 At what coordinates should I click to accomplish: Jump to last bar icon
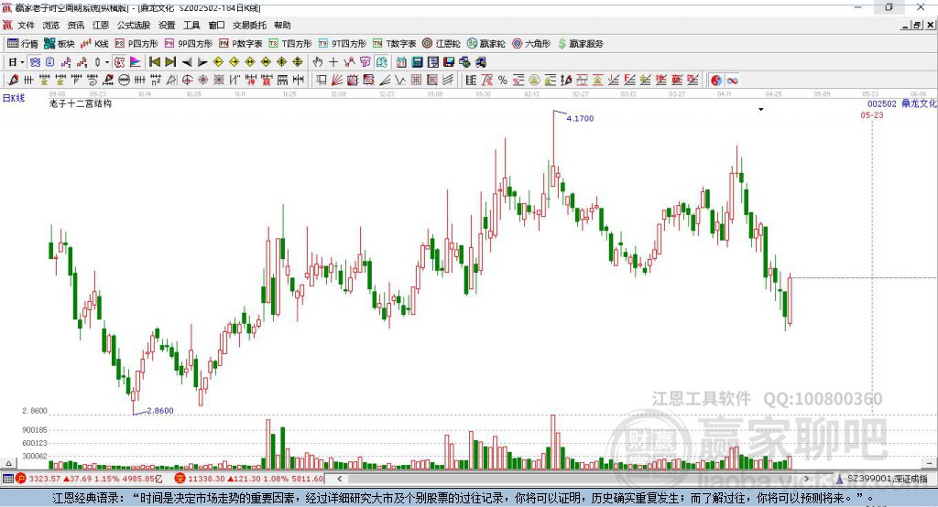[x=170, y=62]
